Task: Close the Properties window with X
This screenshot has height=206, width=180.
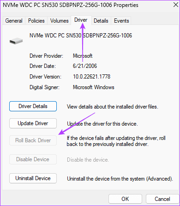Action: [175, 5]
